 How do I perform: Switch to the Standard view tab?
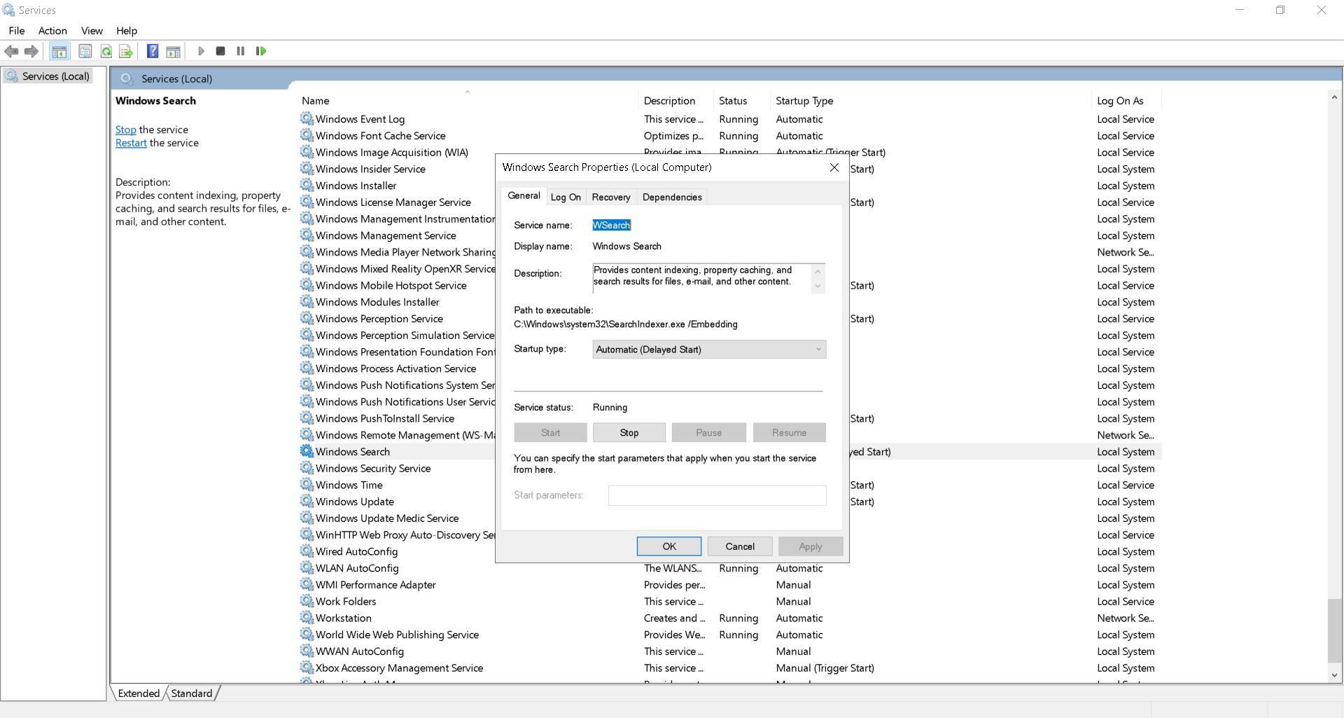coord(192,693)
